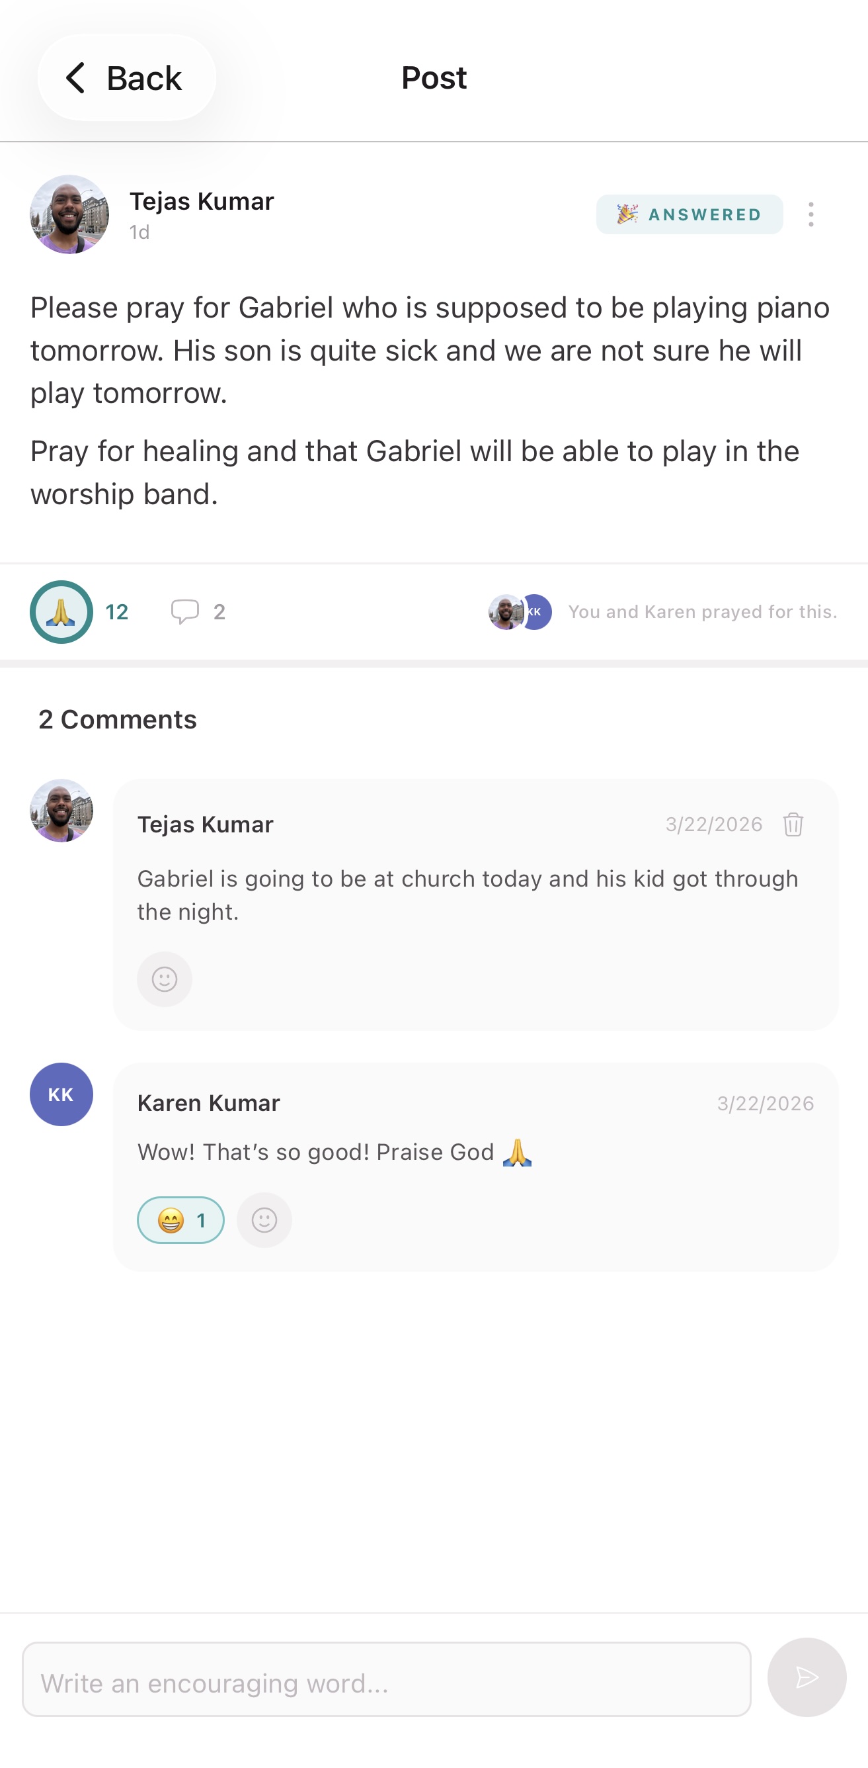868x1768 pixels.
Task: Delete Tejas Kumar's comment with trash icon
Action: click(x=793, y=824)
